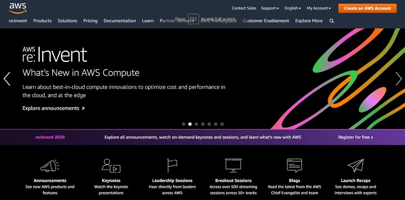
Task: Click 'Read the latest from the AWS' text
Action: [294, 190]
